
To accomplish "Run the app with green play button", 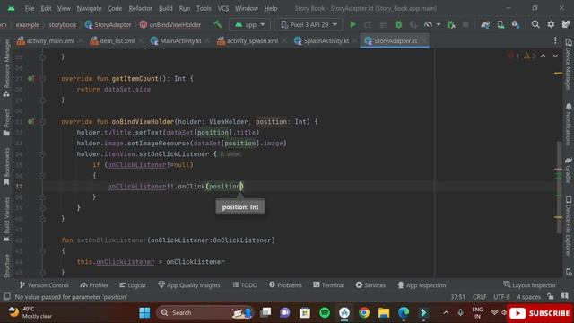I will 352,24.
